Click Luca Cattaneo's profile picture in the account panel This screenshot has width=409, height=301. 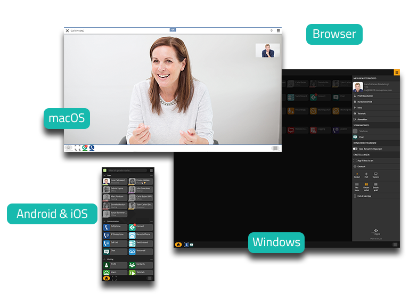point(358,87)
